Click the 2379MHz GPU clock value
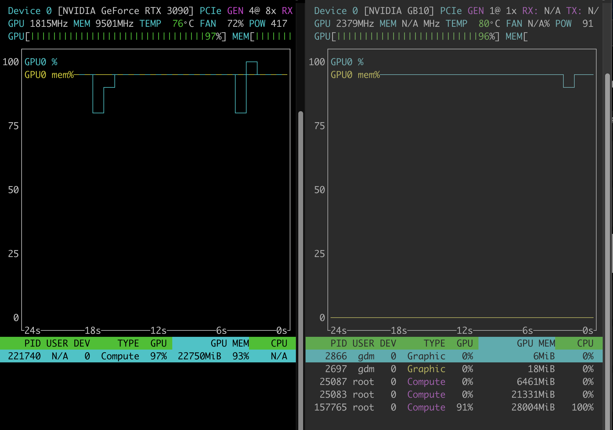 click(x=355, y=24)
